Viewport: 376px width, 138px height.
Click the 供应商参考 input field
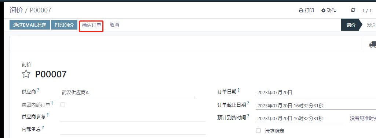click(133, 117)
